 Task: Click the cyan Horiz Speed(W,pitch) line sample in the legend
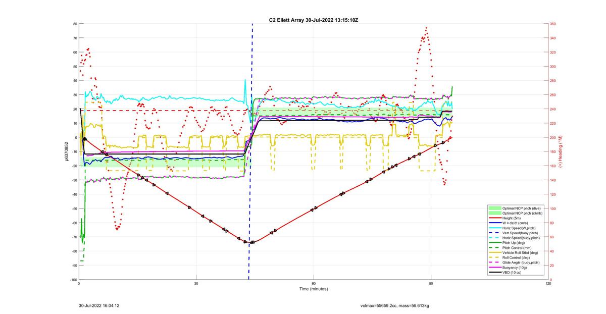click(x=495, y=228)
